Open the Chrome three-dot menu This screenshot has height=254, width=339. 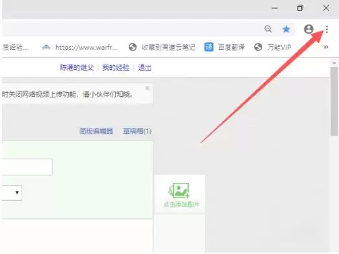coord(327,30)
